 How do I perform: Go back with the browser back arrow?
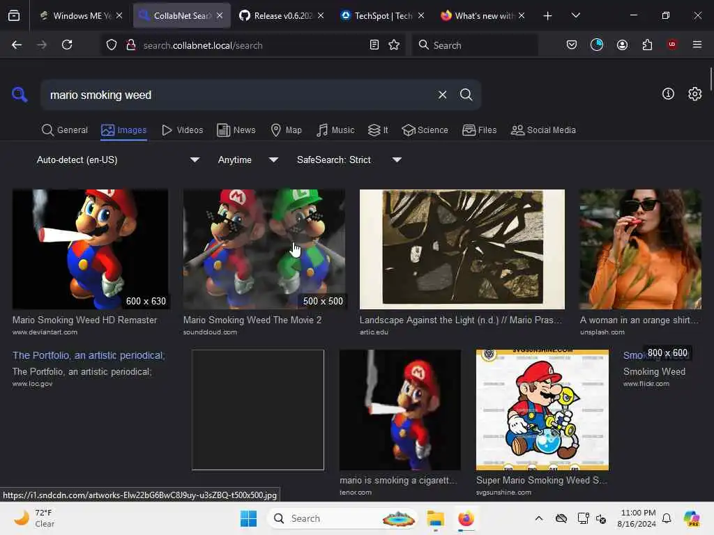pos(17,45)
